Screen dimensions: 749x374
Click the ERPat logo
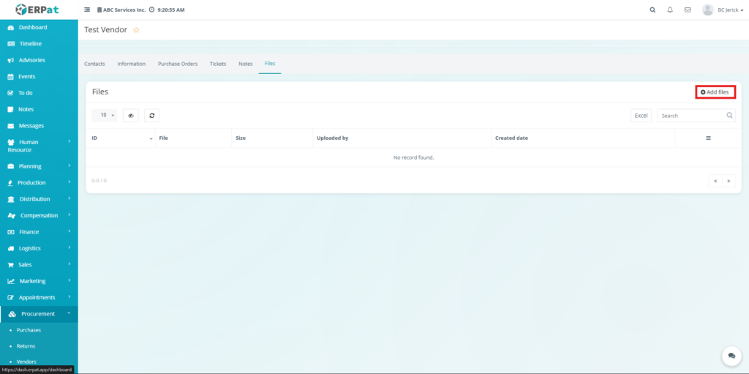38,10
